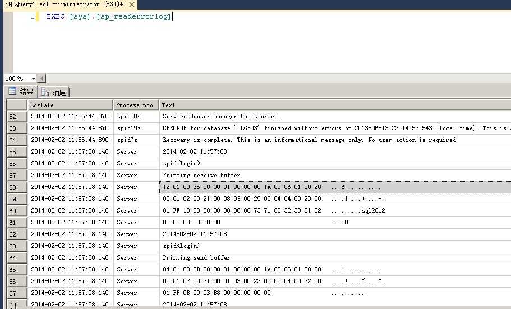Click LogDate 2014-02-02 11:56:44.890 cell

pyautogui.click(x=70, y=140)
